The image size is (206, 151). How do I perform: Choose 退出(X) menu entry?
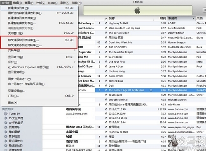40,103
